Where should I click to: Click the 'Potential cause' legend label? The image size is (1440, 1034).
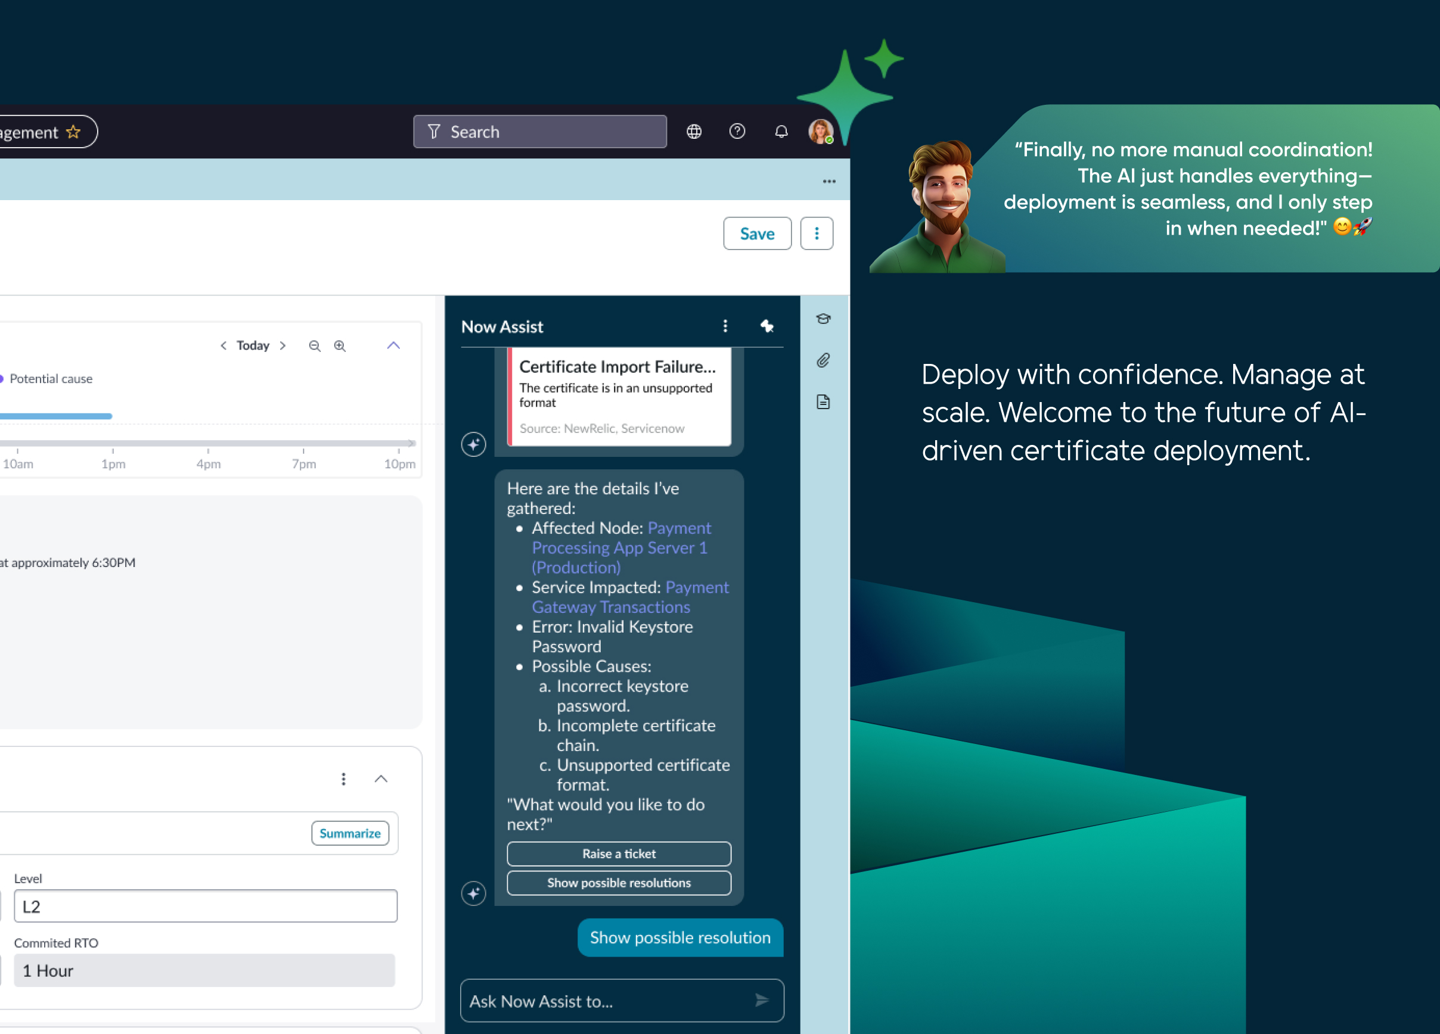[51, 379]
